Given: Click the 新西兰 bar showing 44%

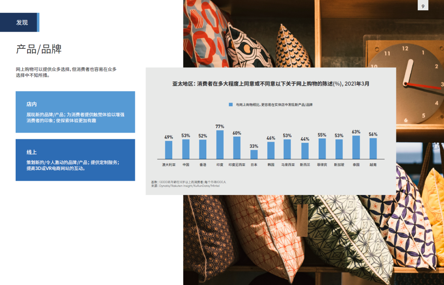Looking at the screenshot, I should [x=305, y=151].
